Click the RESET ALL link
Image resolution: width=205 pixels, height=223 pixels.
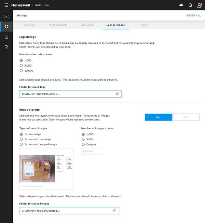tap(194, 15)
